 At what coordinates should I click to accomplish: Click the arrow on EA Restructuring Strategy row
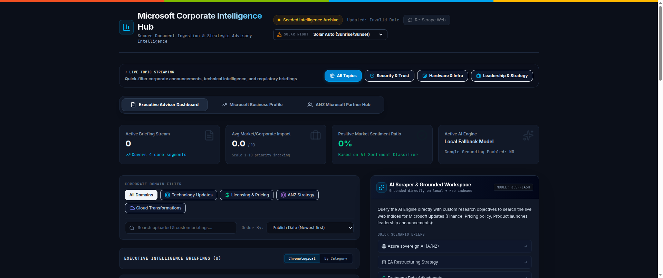pyautogui.click(x=526, y=262)
